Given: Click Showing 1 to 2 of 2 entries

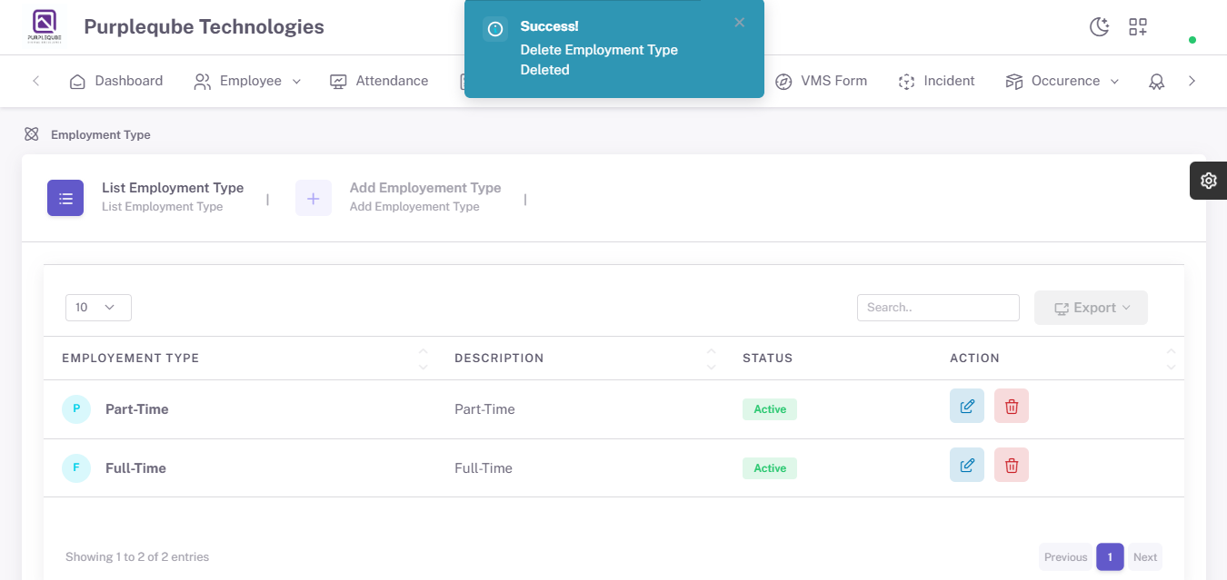Looking at the screenshot, I should pyautogui.click(x=137, y=557).
